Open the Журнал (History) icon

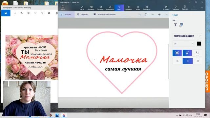[185, 8]
